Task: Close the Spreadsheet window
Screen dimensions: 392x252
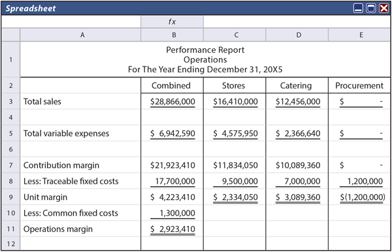Action: pyautogui.click(x=384, y=8)
